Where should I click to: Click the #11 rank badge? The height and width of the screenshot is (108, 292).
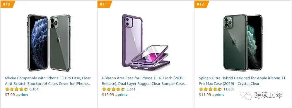(x=105, y=4)
